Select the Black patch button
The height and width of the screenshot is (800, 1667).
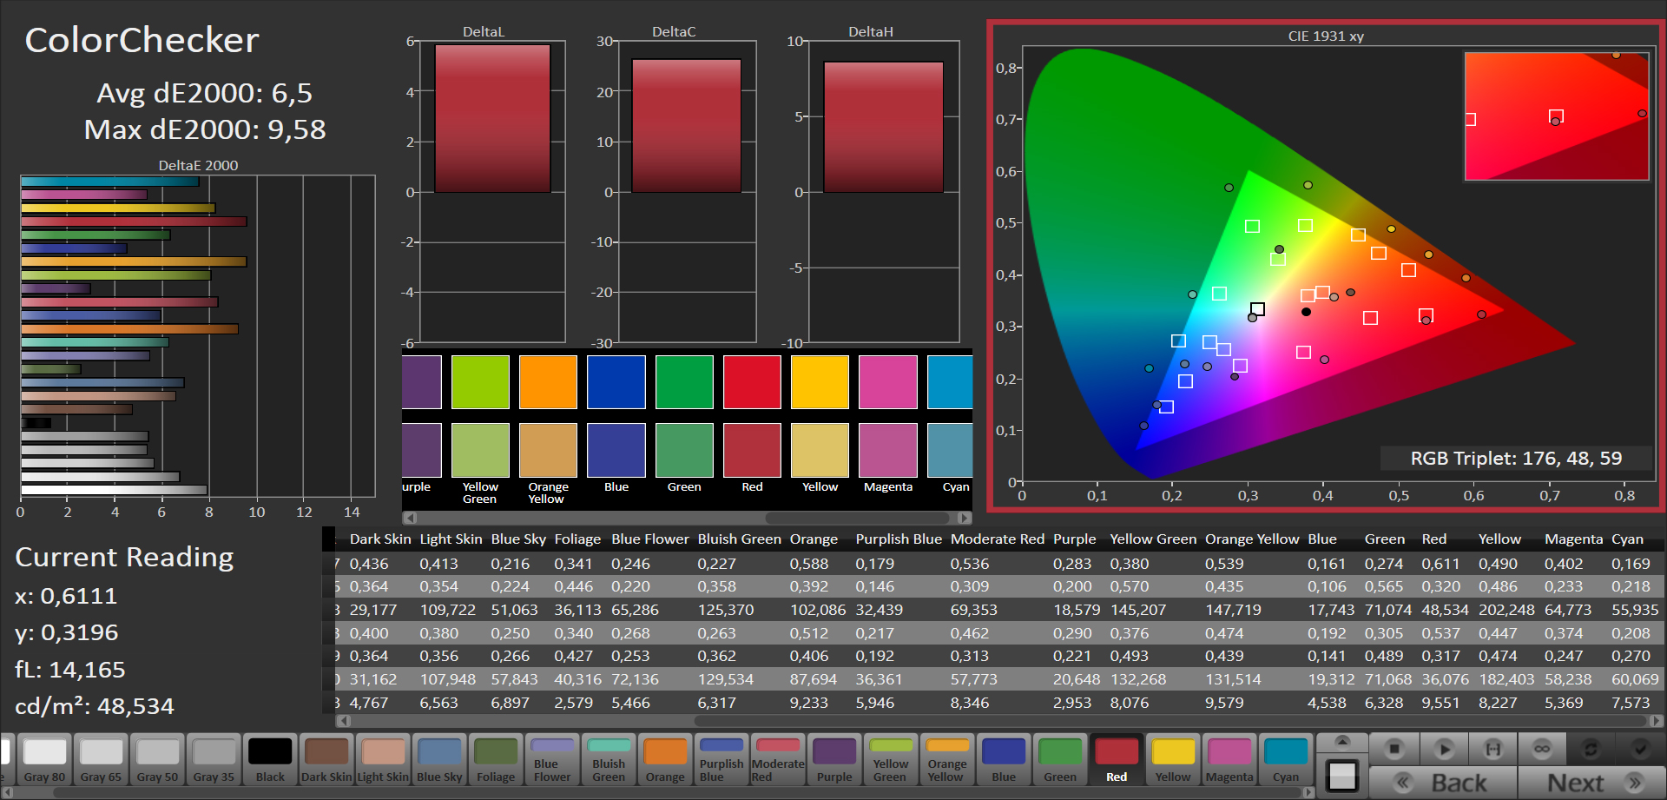270,760
